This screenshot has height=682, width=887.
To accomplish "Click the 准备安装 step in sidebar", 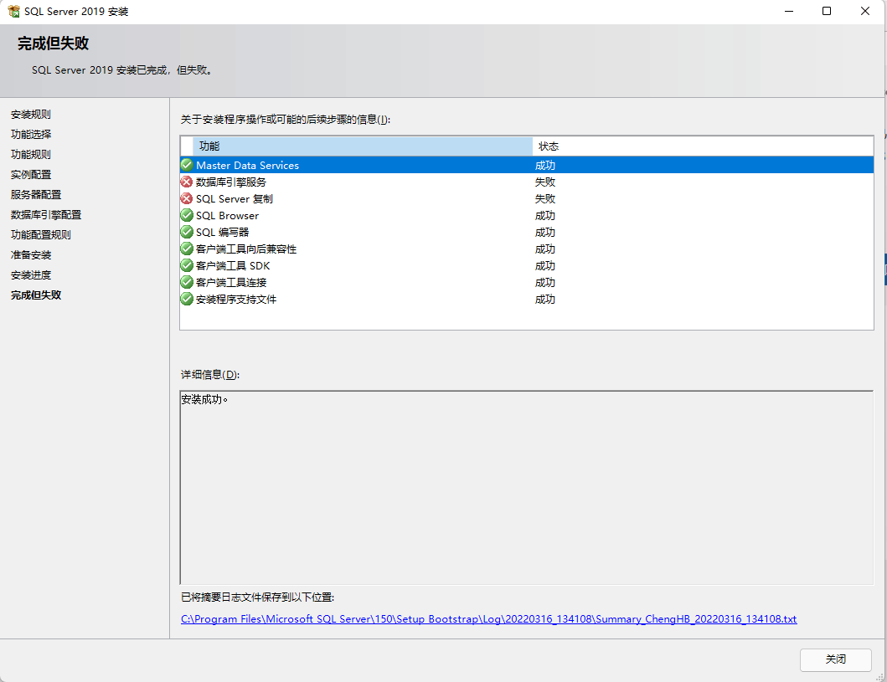I will coord(31,255).
